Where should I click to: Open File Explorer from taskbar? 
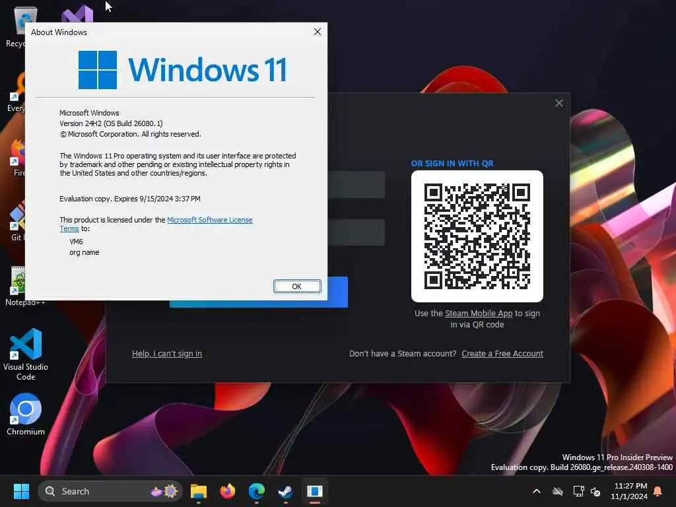(199, 491)
